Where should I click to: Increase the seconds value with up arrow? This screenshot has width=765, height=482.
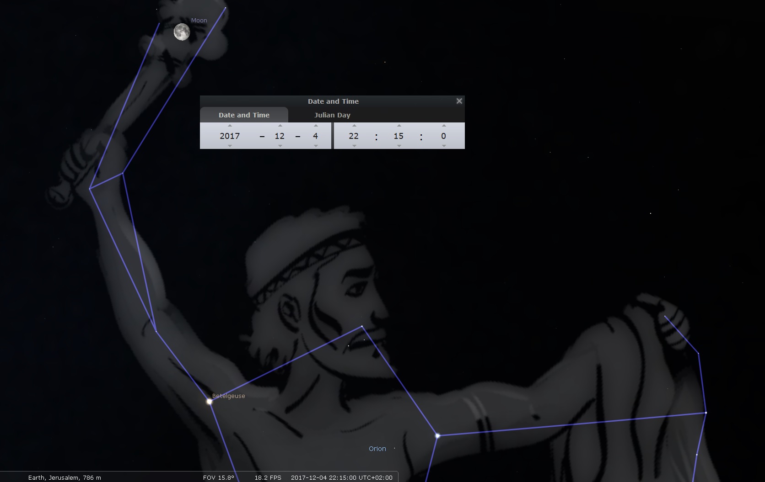[444, 126]
